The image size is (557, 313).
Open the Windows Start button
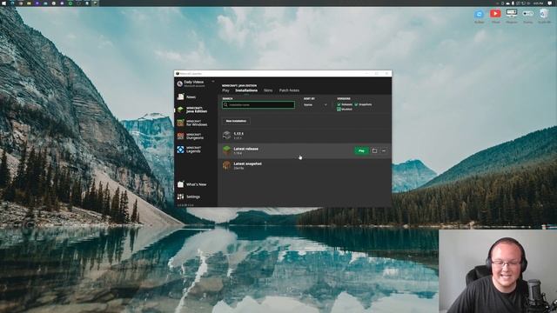click(x=3, y=3)
